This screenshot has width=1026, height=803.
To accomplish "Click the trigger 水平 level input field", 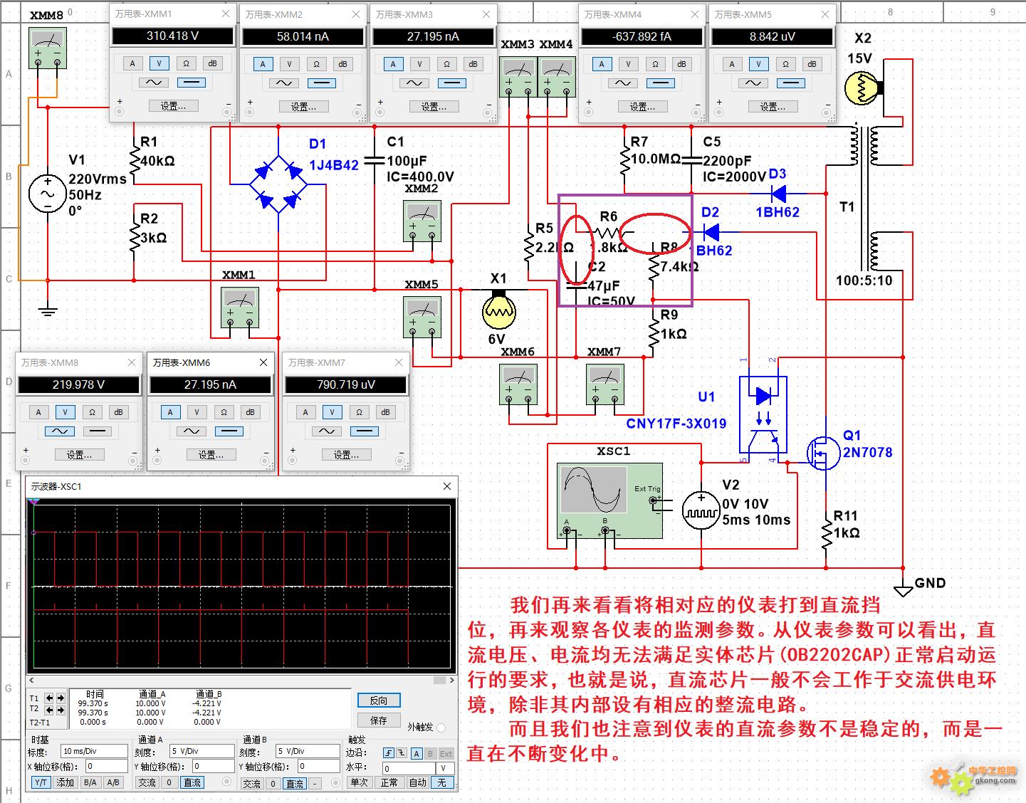I will 408,768.
